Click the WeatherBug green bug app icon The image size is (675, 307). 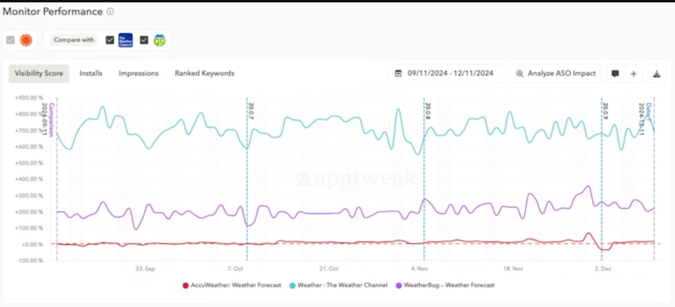click(x=159, y=40)
